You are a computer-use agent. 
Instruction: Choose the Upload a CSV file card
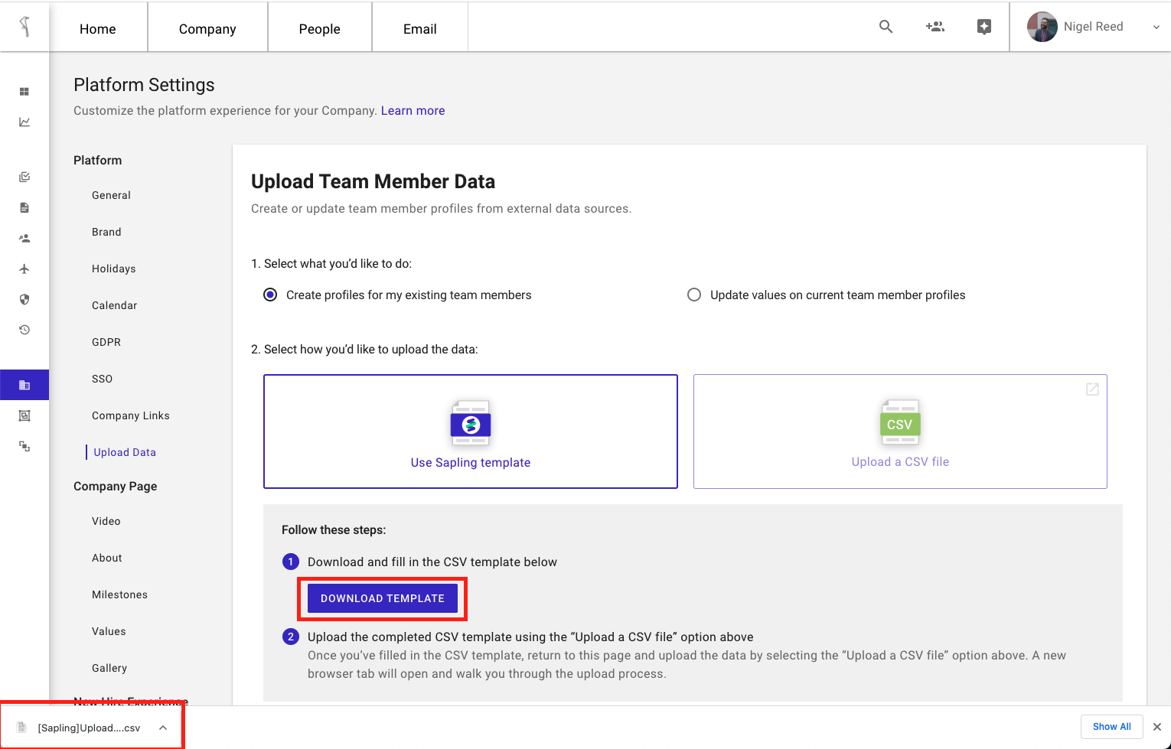(x=900, y=431)
